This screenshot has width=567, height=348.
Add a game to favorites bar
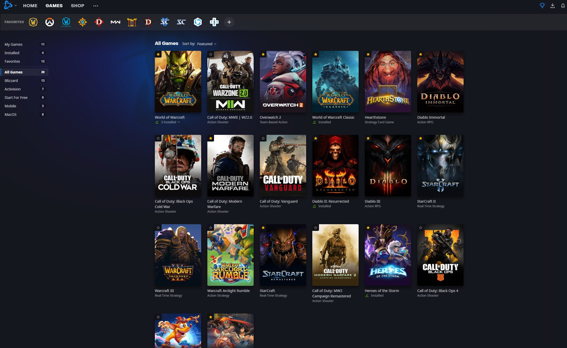point(229,22)
